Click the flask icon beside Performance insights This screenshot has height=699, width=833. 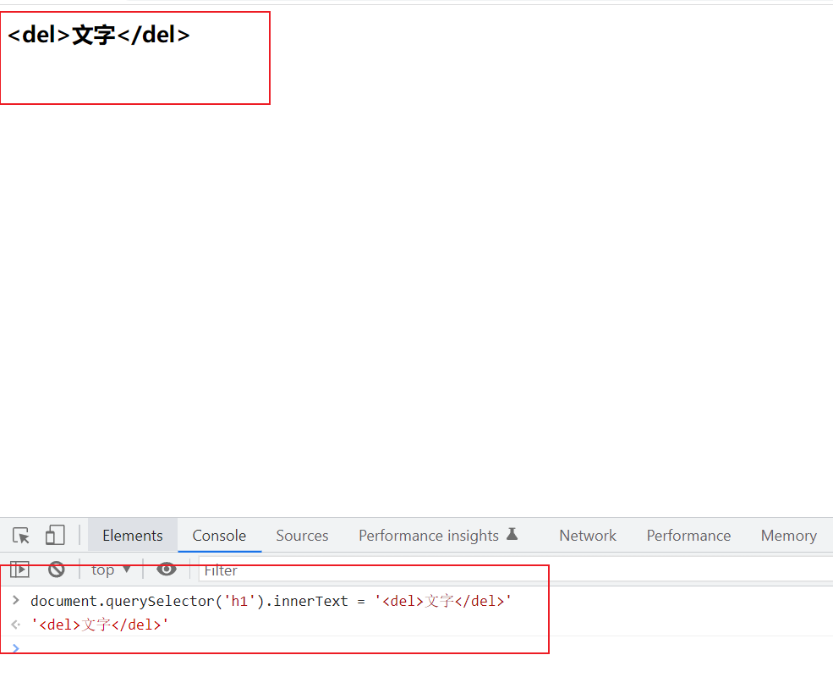pyautogui.click(x=512, y=535)
